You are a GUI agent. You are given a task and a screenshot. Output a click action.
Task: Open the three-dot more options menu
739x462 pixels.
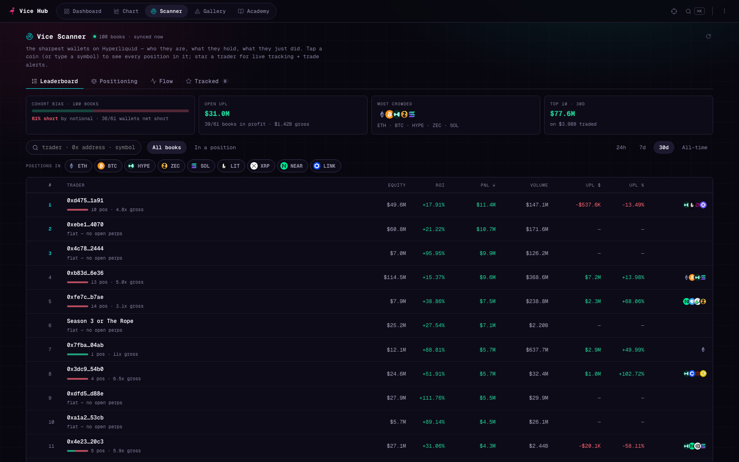click(724, 11)
